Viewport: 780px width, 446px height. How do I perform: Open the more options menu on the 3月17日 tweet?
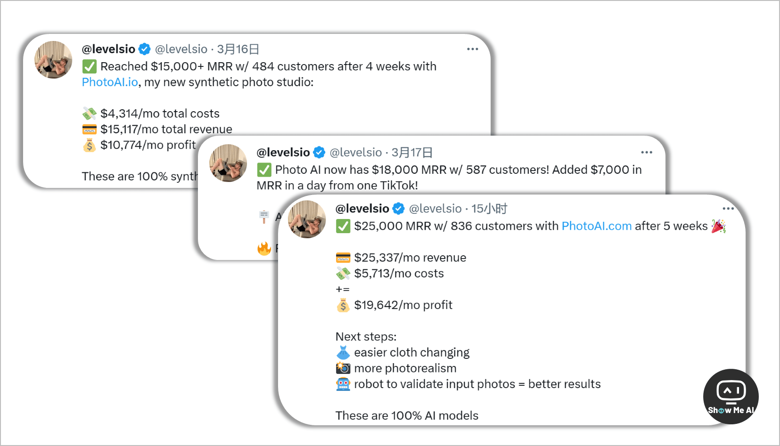pos(647,152)
